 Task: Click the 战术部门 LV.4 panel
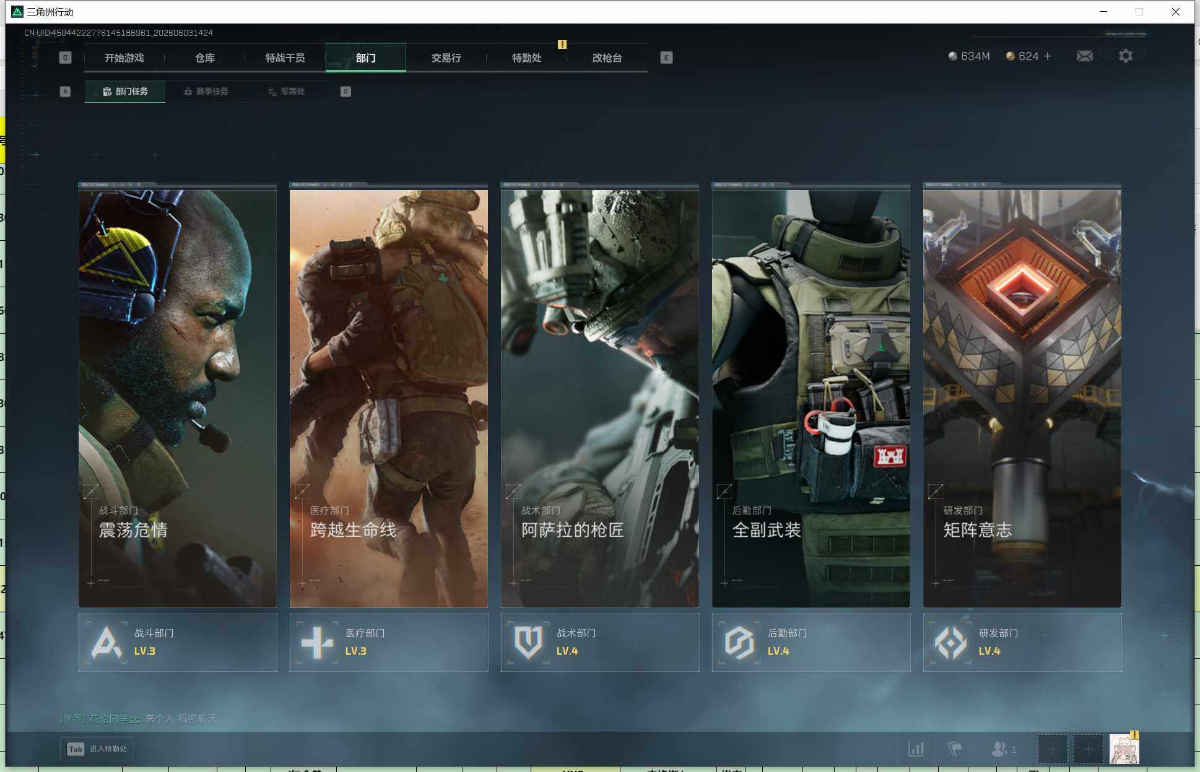coord(600,643)
